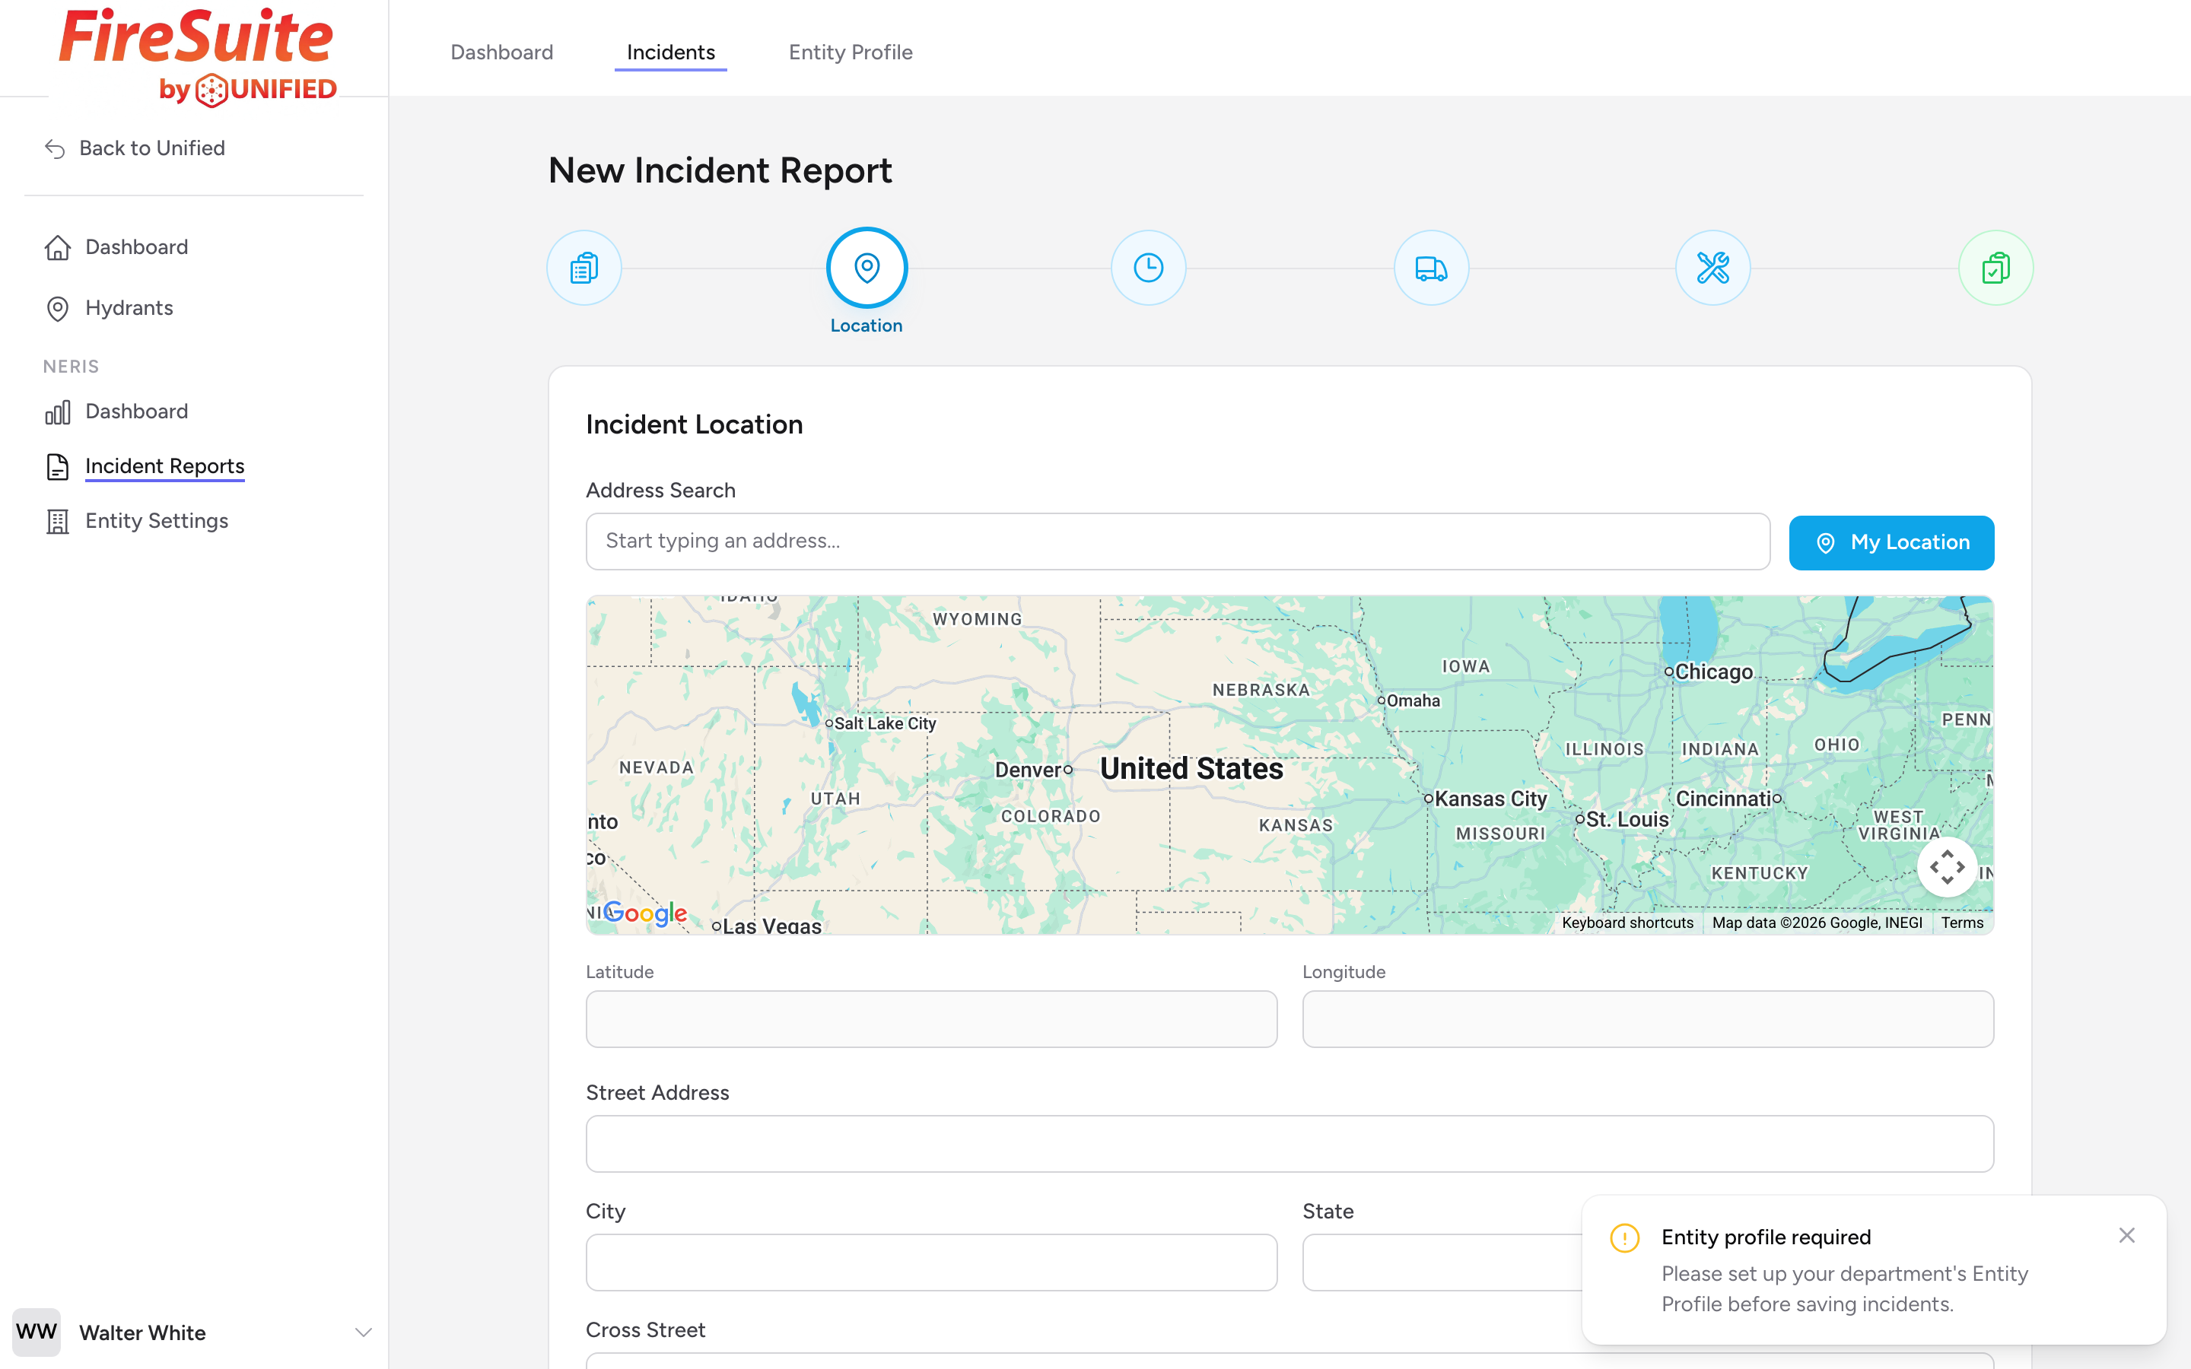
Task: Click the Walter White user name
Action: pyautogui.click(x=142, y=1332)
